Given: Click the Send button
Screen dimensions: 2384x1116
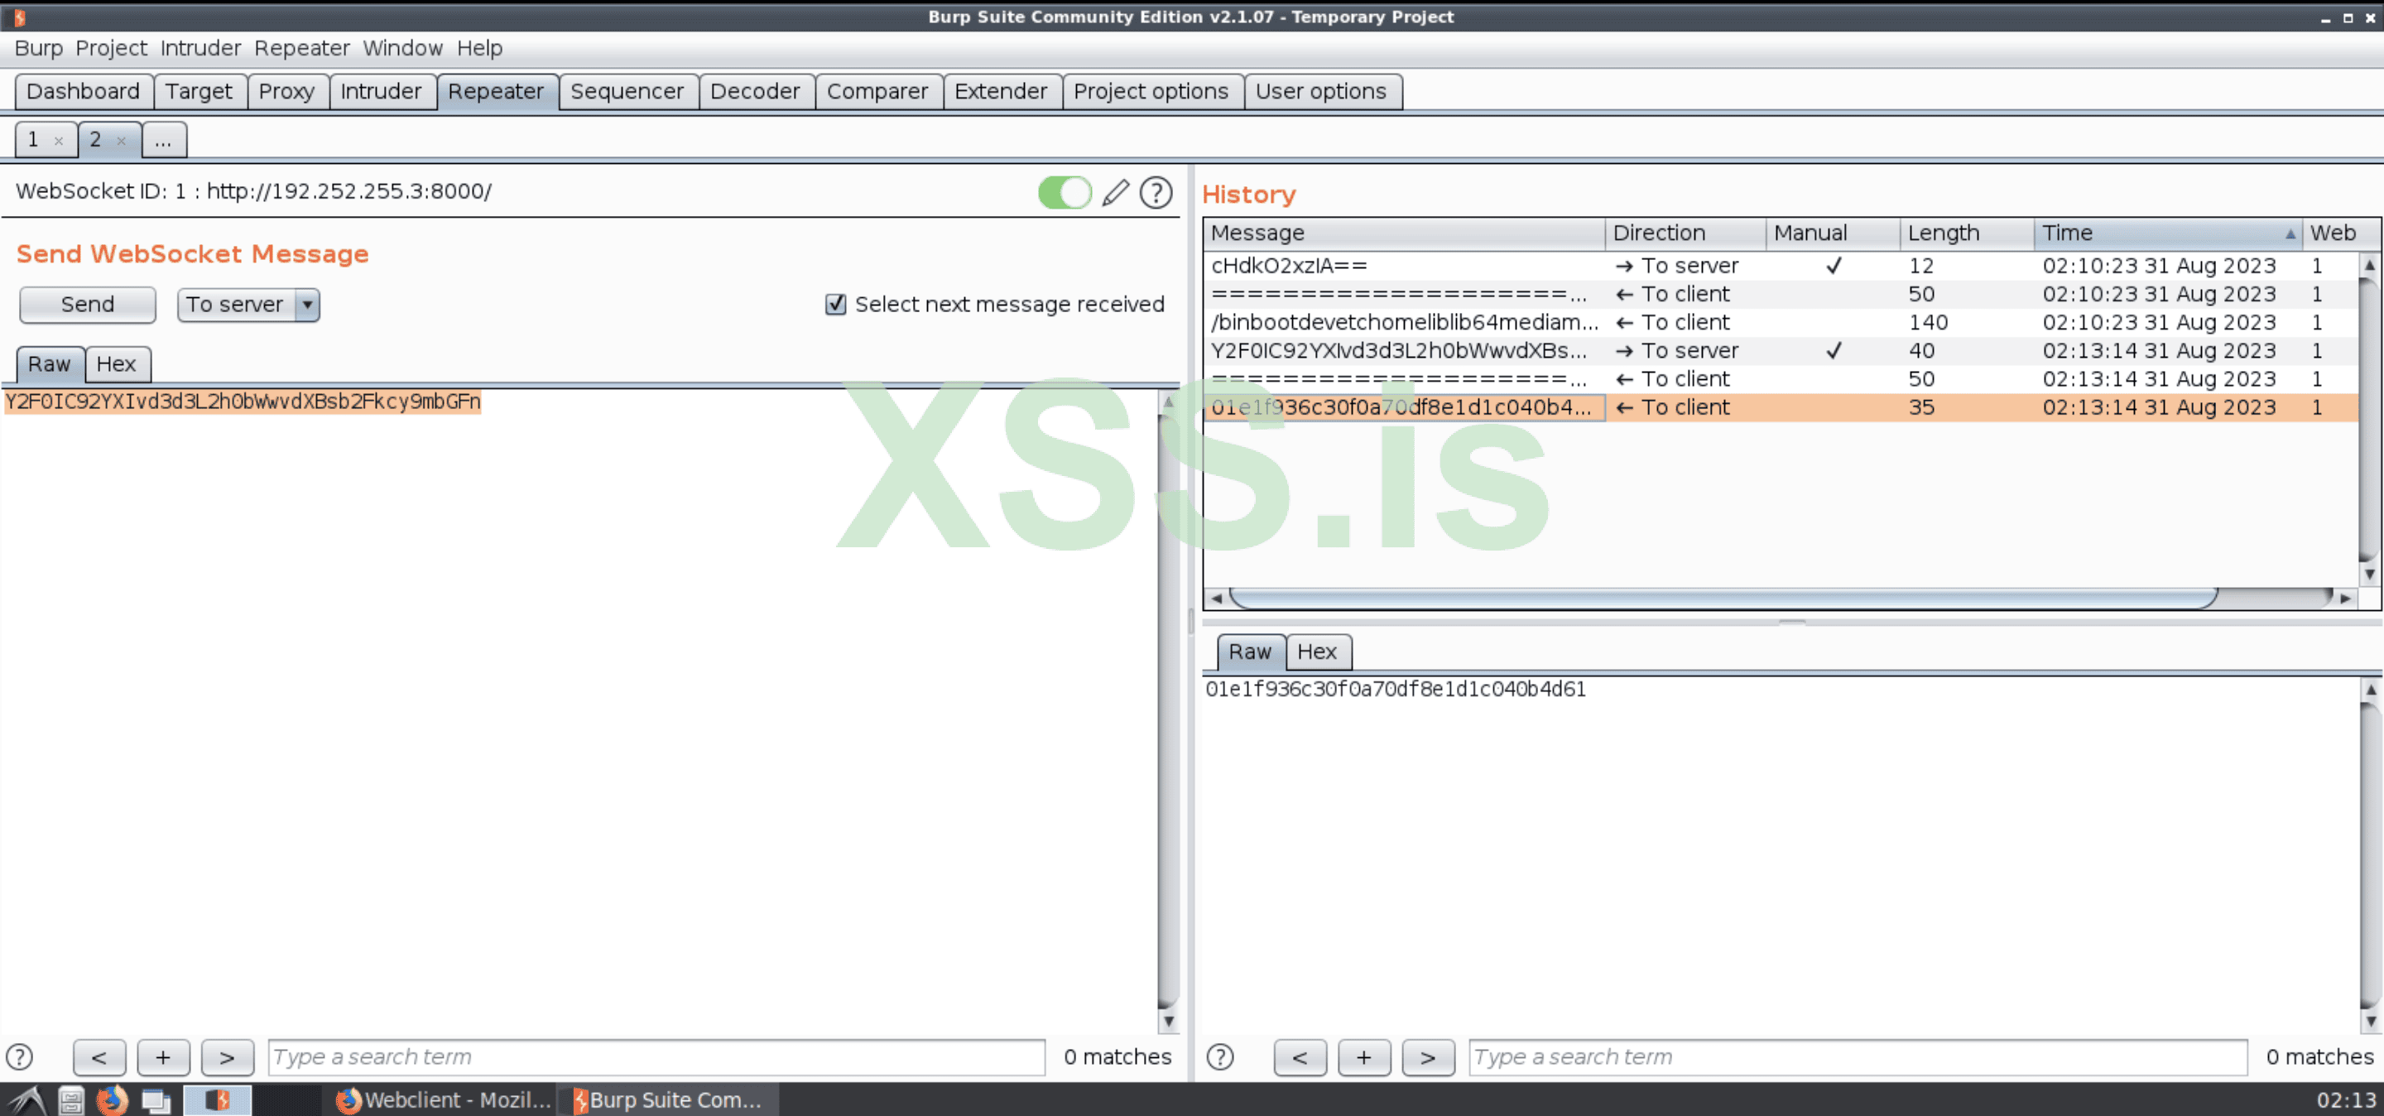Looking at the screenshot, I should click(87, 305).
